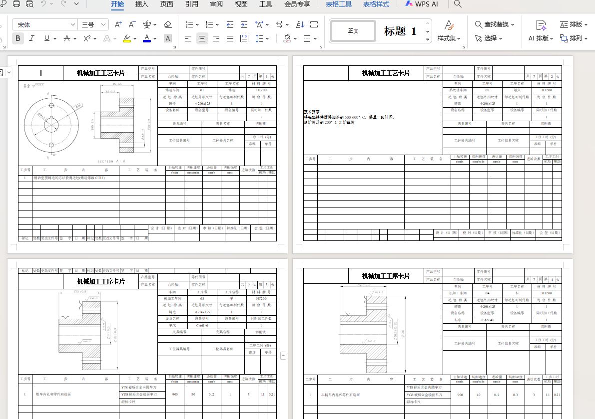Switch to the 审阅 tab

216,4
